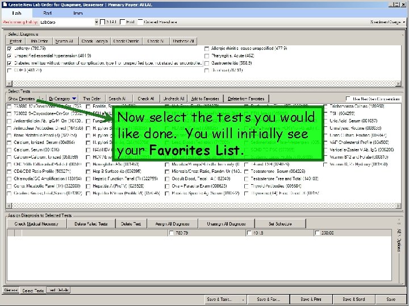Toggle the 250.00 column checkbox
This screenshot has width=409, height=306.
[x=318, y=233]
